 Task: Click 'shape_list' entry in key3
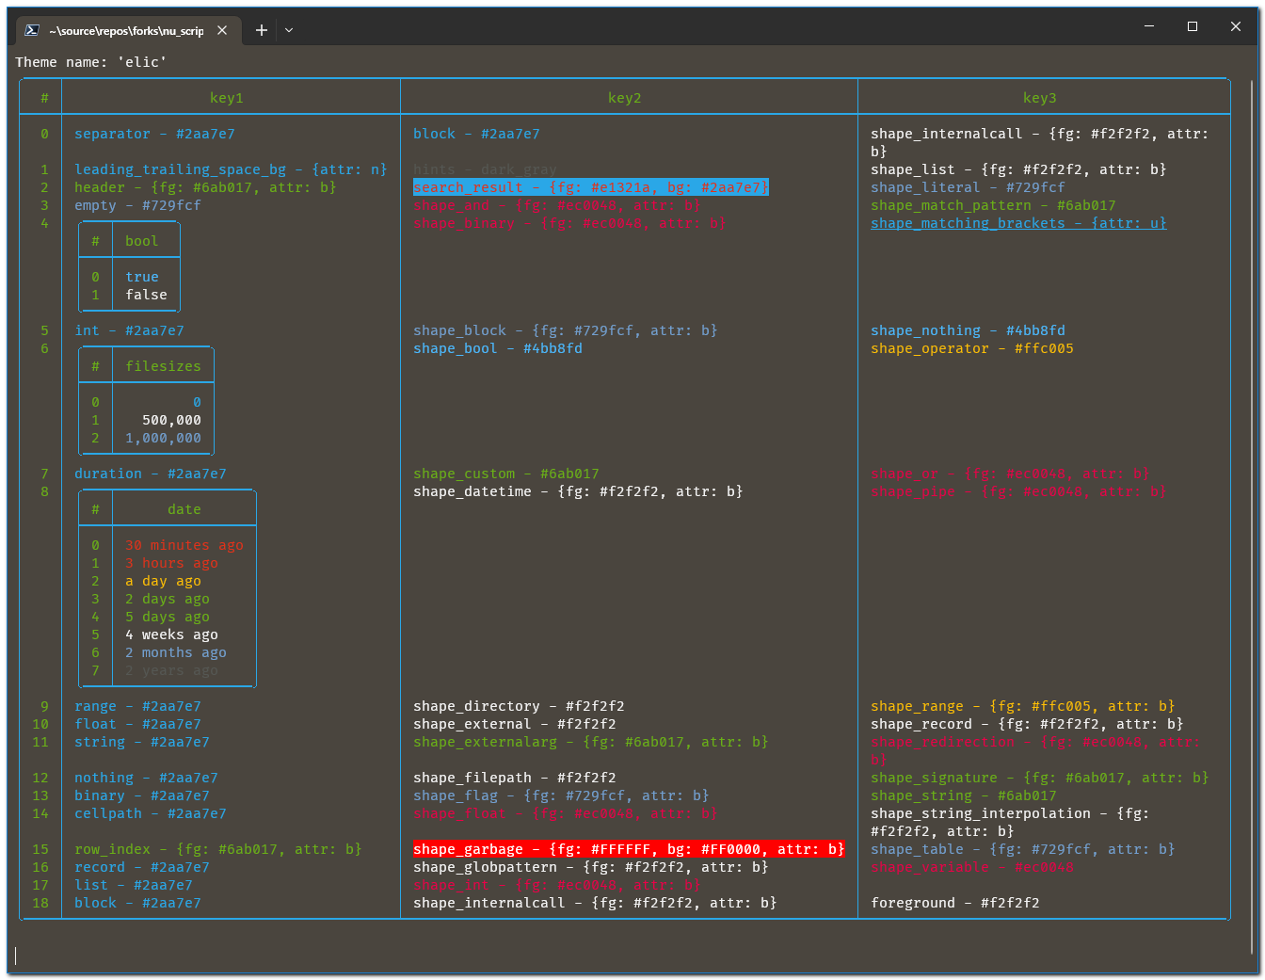coord(1018,169)
